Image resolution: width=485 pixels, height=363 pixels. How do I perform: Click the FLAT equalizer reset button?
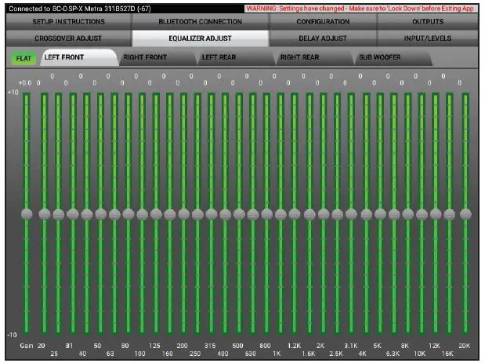click(x=21, y=58)
